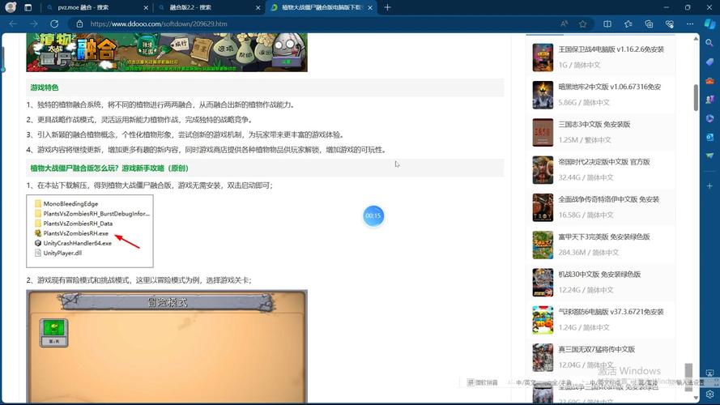
Task: Click the 植物大战僵尸融合 banner image
Action: coord(167,53)
